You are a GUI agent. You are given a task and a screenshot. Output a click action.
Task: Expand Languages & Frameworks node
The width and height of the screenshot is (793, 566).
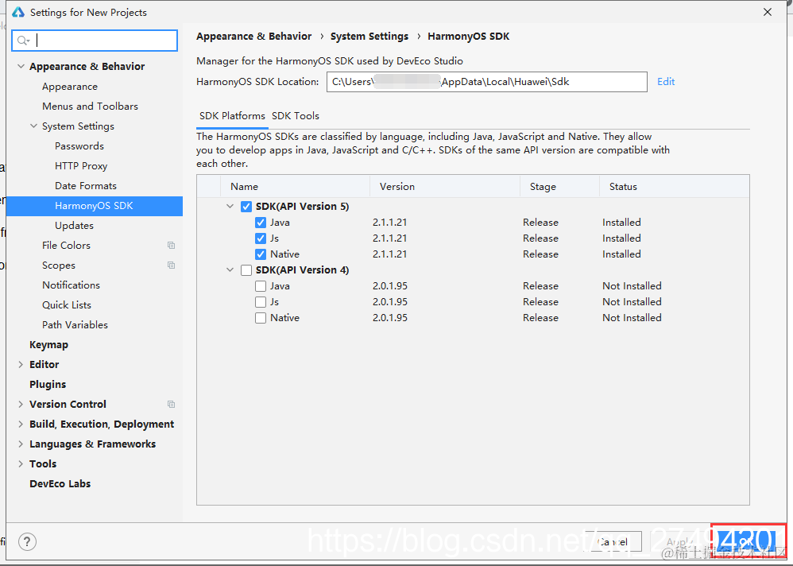tap(21, 444)
